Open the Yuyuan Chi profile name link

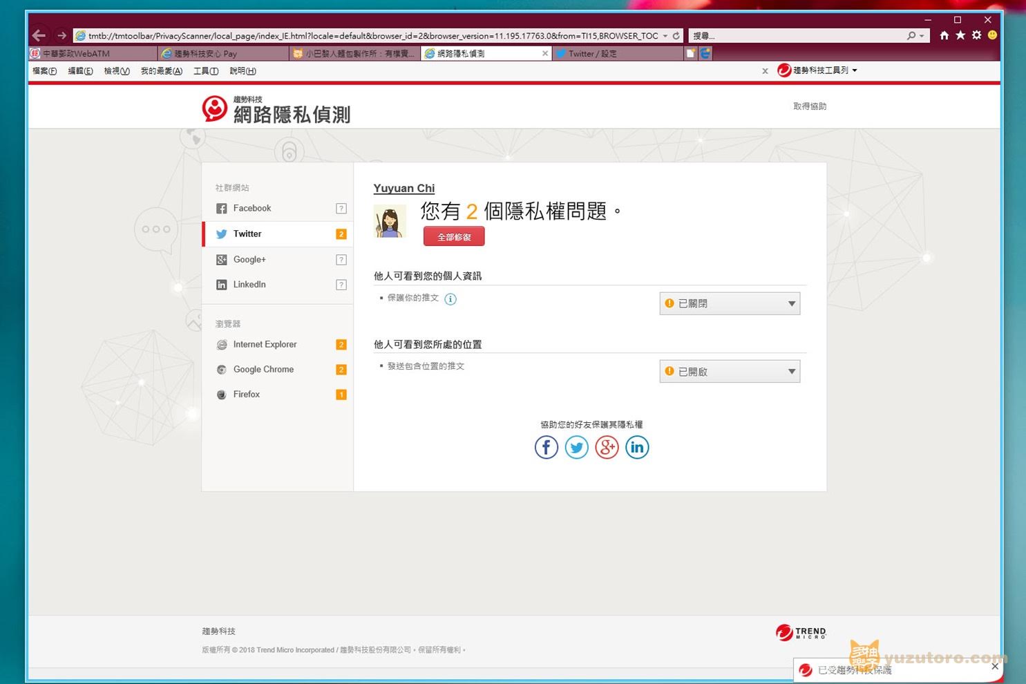point(404,189)
